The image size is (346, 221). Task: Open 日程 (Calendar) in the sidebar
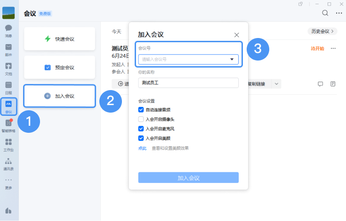point(8,87)
